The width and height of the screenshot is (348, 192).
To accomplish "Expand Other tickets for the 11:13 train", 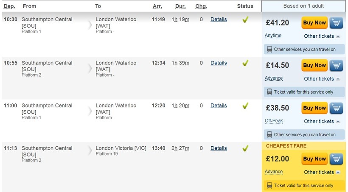I will pos(322,172).
